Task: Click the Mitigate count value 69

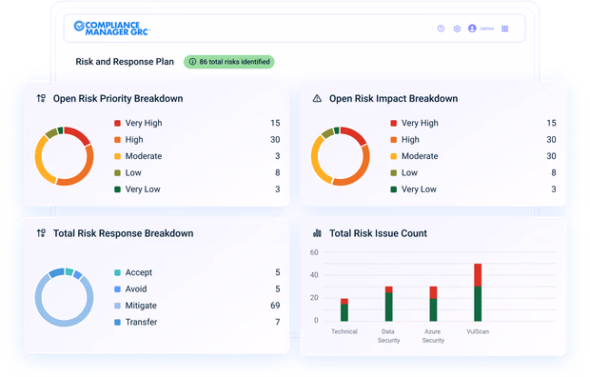Action: coord(275,306)
